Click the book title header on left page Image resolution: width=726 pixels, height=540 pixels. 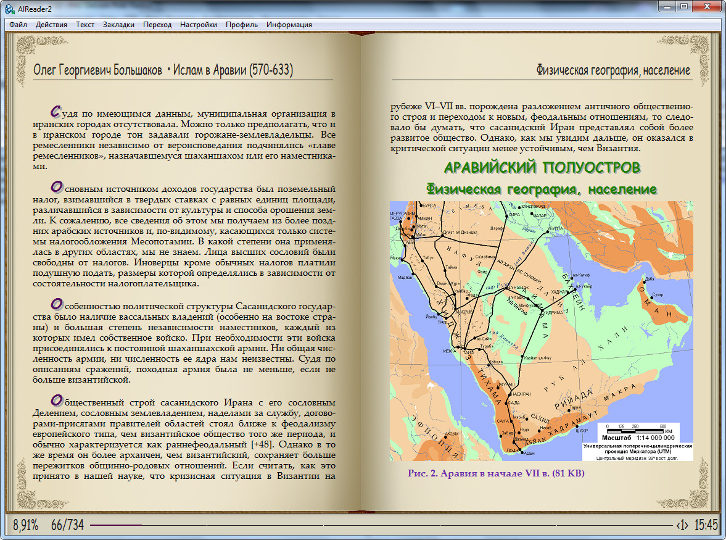coord(163,71)
